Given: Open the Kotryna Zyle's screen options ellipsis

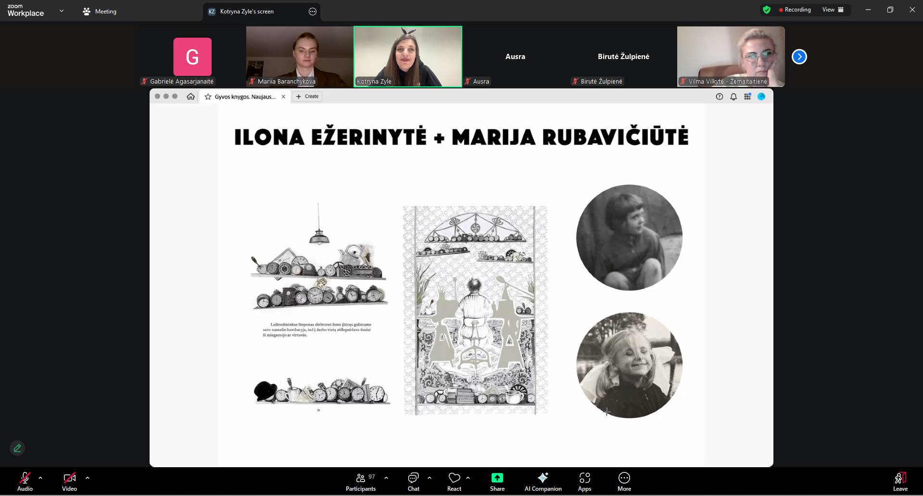Looking at the screenshot, I should point(313,12).
